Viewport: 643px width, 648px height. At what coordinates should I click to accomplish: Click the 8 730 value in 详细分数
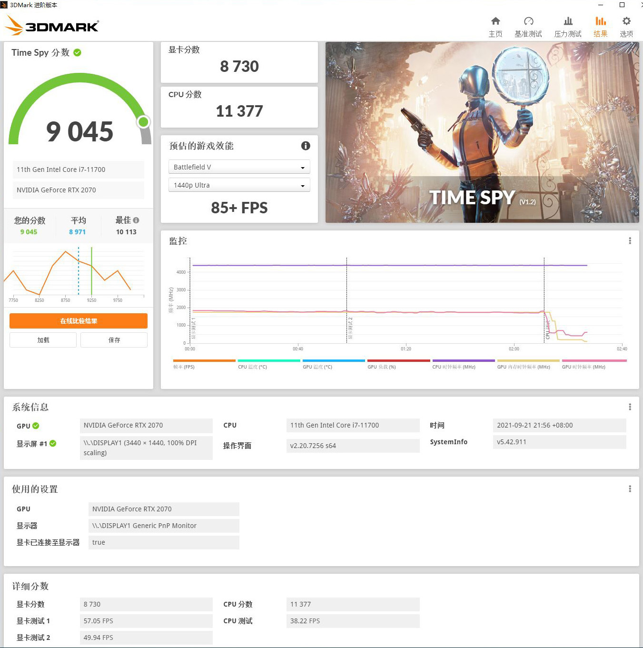pyautogui.click(x=146, y=604)
